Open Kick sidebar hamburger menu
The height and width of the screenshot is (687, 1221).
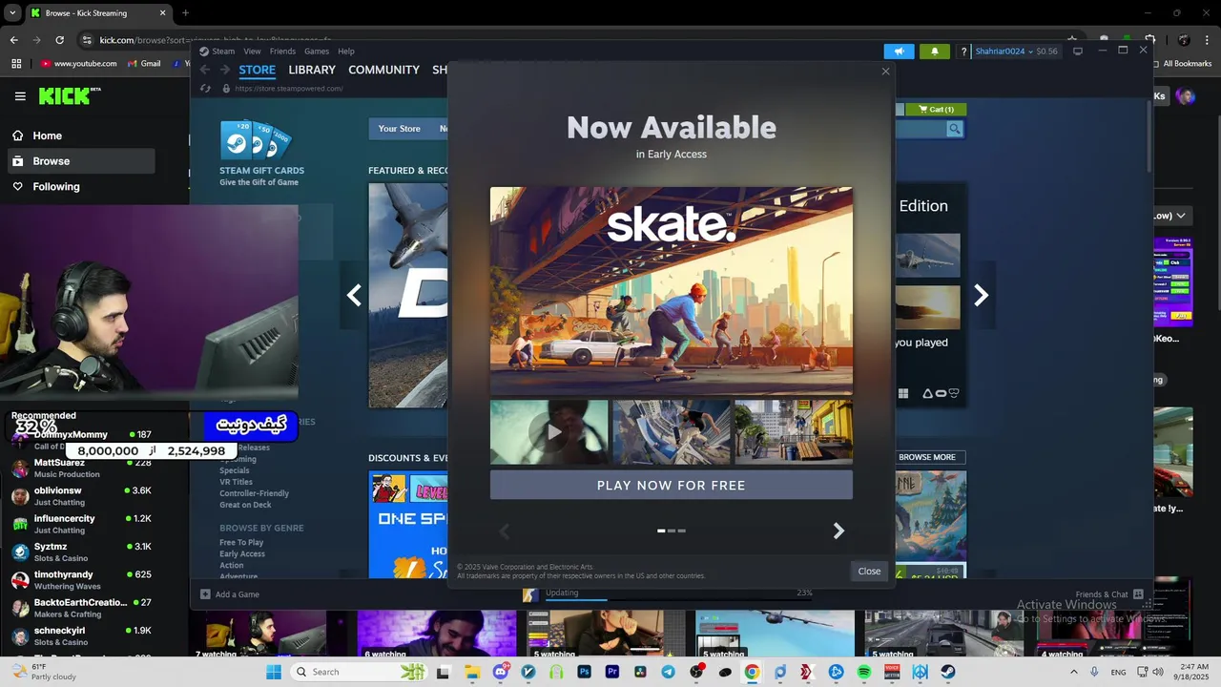(20, 96)
